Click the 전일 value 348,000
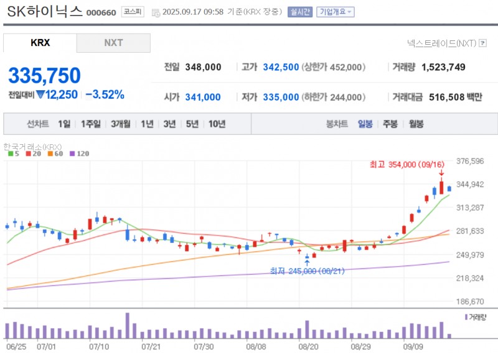 pyautogui.click(x=204, y=67)
